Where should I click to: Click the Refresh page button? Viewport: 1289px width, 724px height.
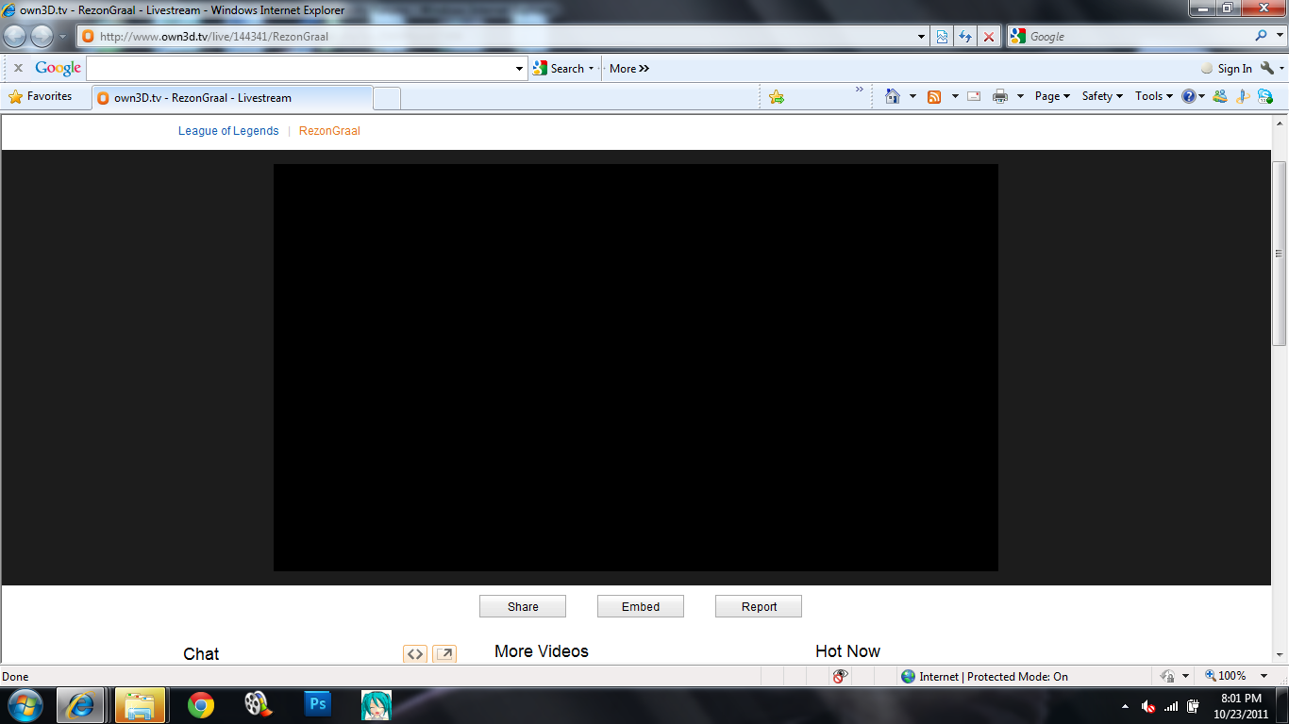(x=964, y=37)
